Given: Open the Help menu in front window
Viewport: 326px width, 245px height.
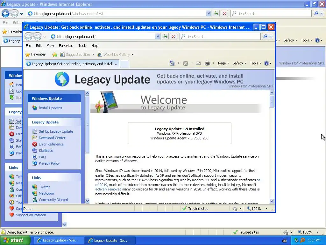Looking at the screenshot, I should [95, 46].
